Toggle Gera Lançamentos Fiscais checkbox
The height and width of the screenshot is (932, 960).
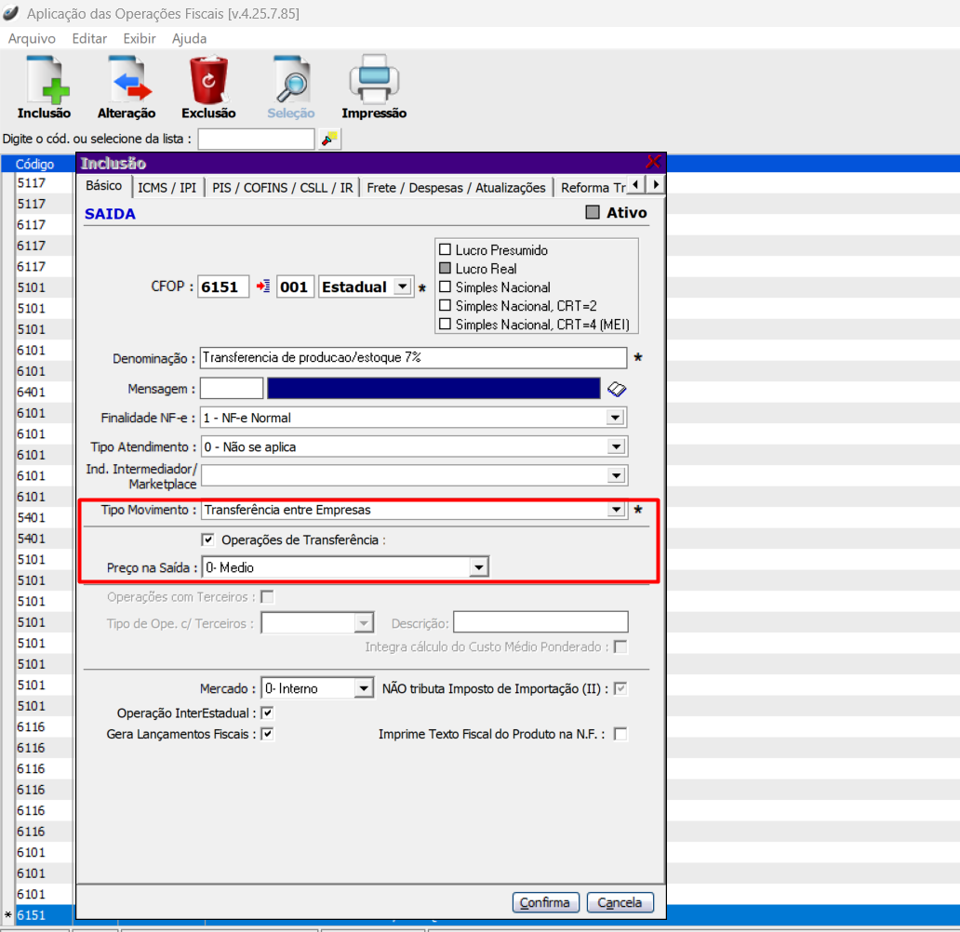coord(268,734)
